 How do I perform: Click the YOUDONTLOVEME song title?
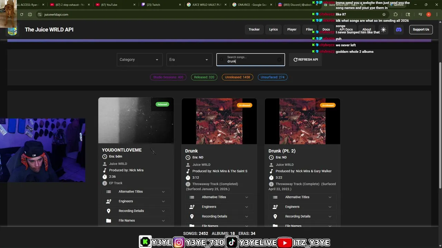pos(122,150)
